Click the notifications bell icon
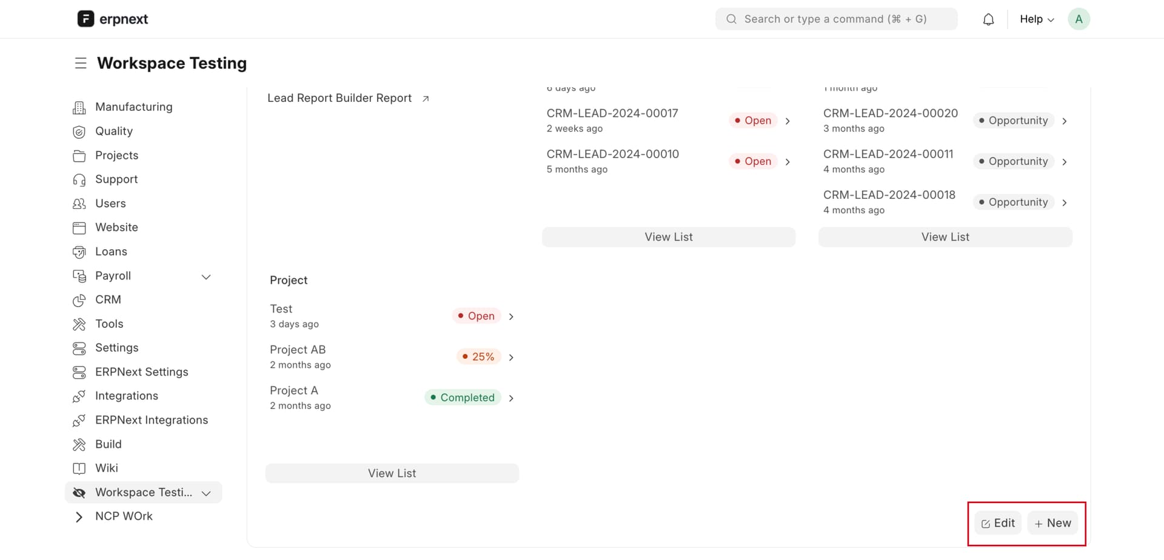 [x=988, y=19]
